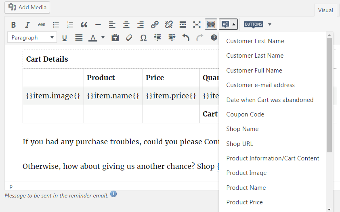The image size is (340, 212).
Task: Open keyboard shortcuts help
Action: tap(214, 38)
